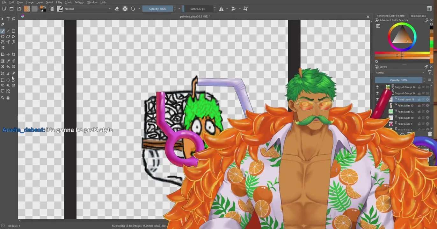Select the Pan hand tool
Viewport: 437px width, 229px height.
[x=8, y=98]
